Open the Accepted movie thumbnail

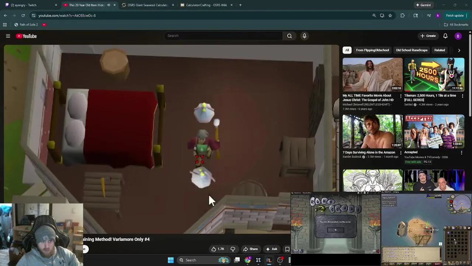tap(434, 132)
